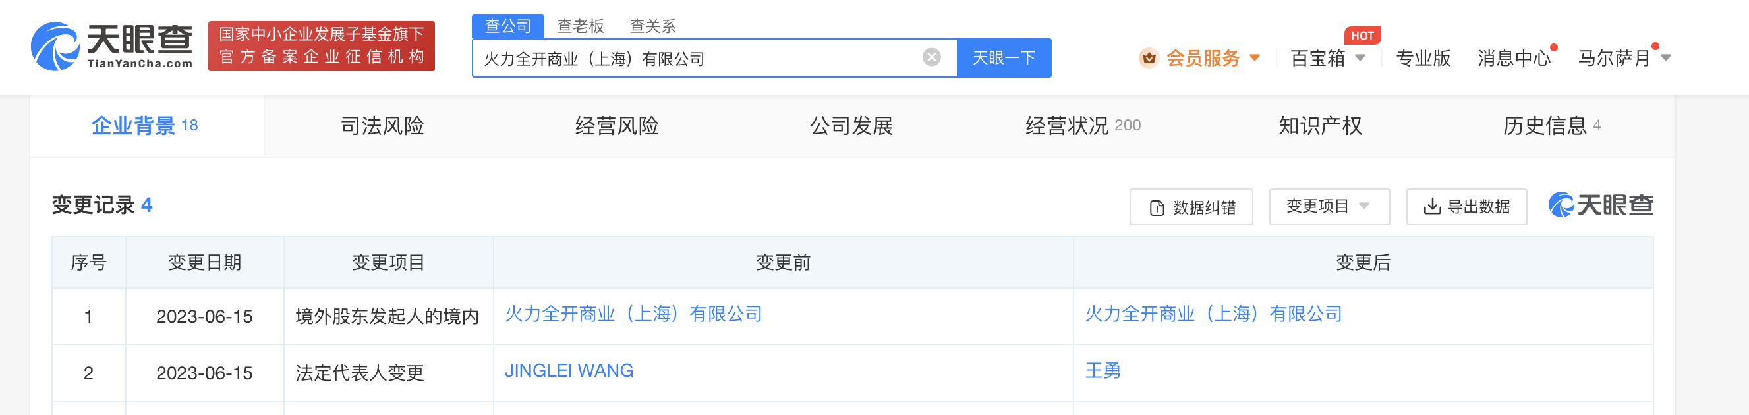This screenshot has width=1749, height=415.
Task: Click the 天眼一下 search button
Action: 1004,58
